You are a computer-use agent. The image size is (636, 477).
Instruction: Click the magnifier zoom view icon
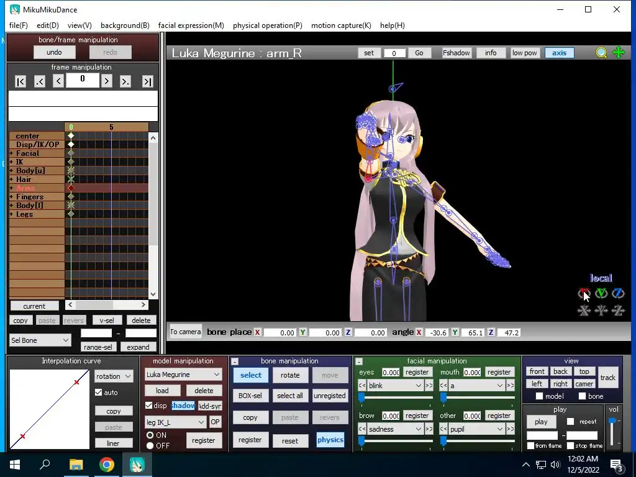[601, 53]
